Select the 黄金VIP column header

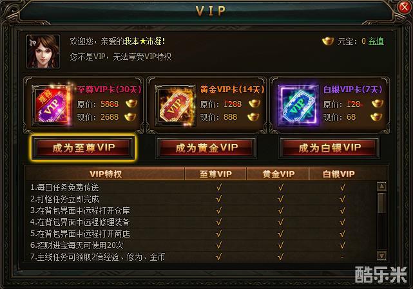[278, 174]
